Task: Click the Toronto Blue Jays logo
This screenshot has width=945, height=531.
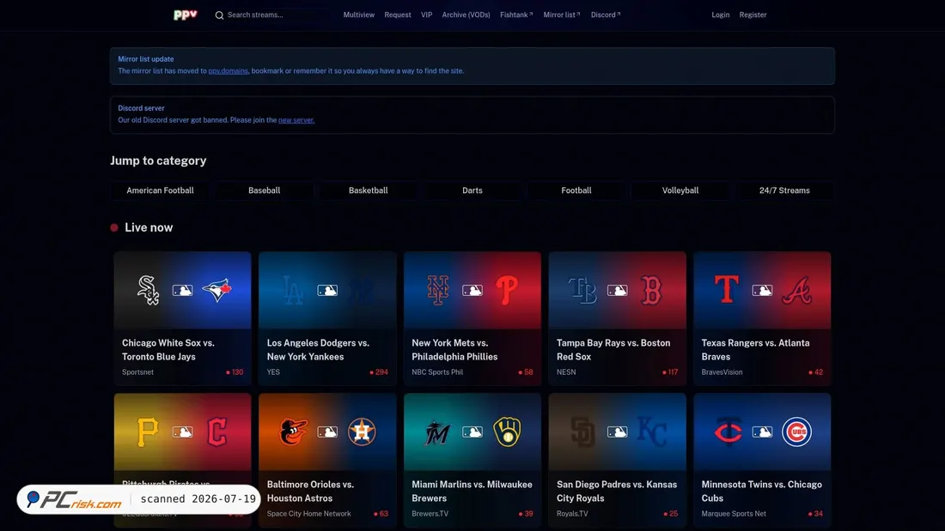Action: (217, 290)
